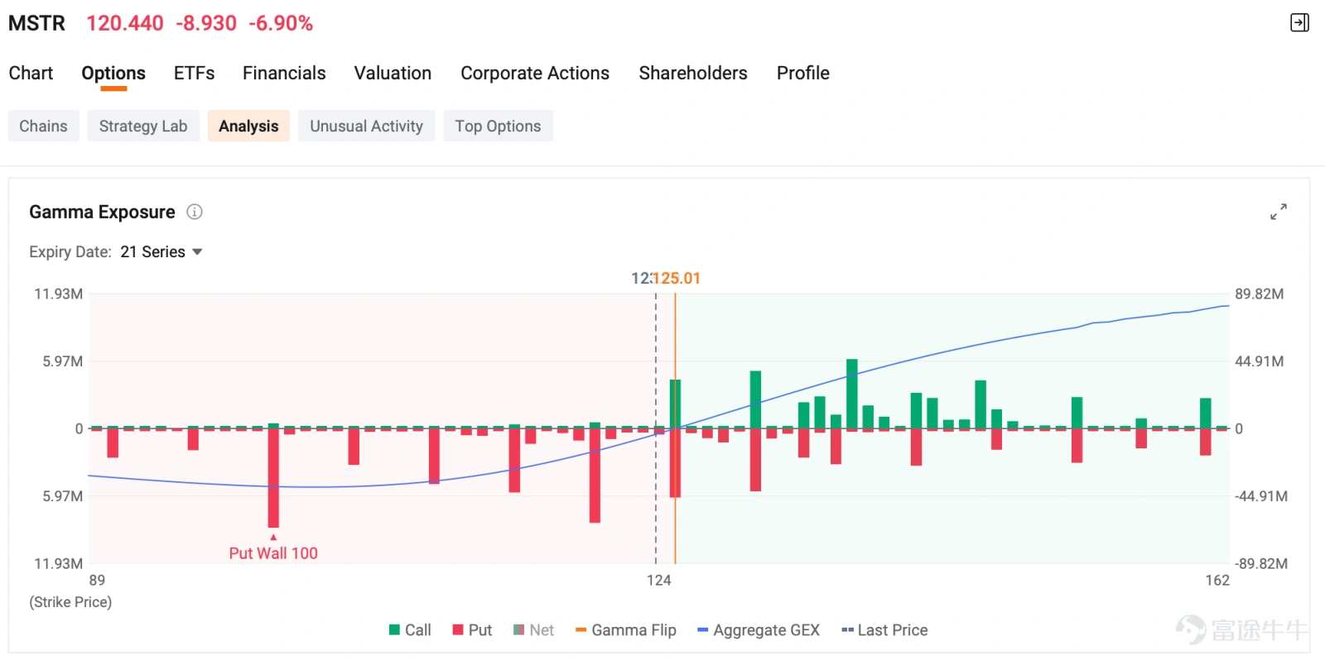Toggle Last Price line in legend
Image resolution: width=1325 pixels, height=660 pixels.
[x=884, y=630]
